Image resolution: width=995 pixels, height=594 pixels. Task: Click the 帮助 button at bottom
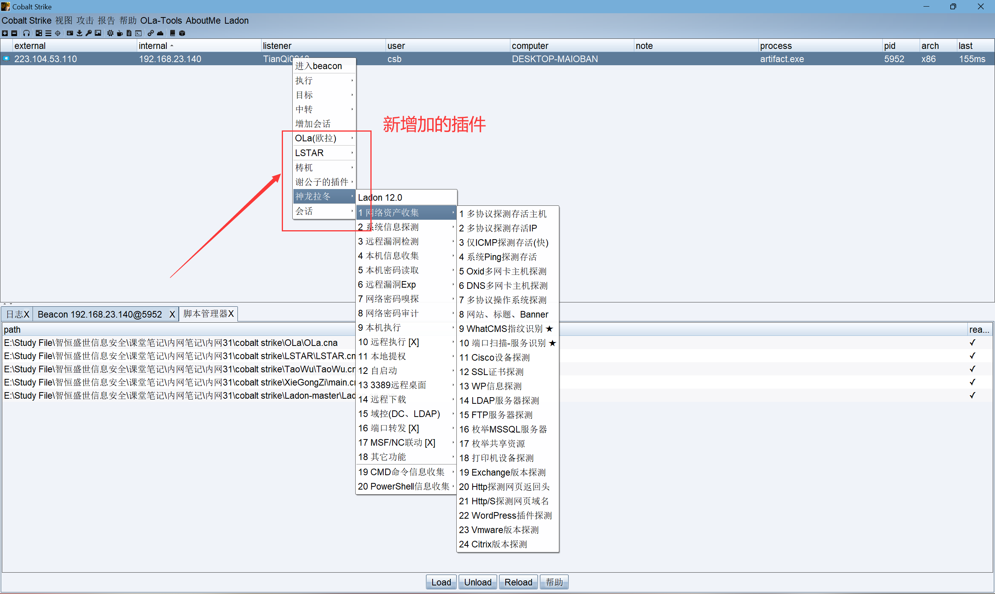[554, 582]
